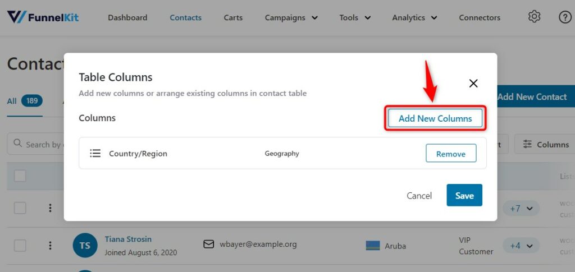The image size is (575, 272).
Task: Expand the +7 tags dropdown
Action: (521, 208)
